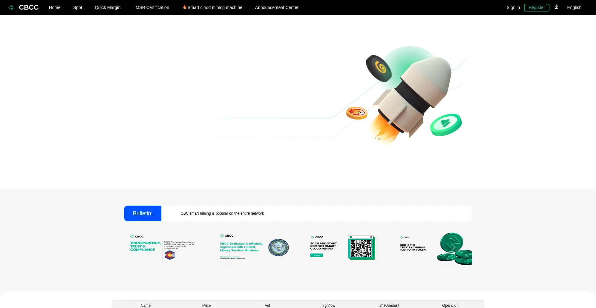Click the Register button
Screen dimensions: 596x308
point(537,7)
